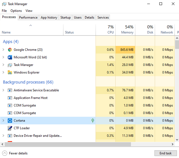Sort by the CPU column header
Image resolution: width=179 pixels, height=158 pixels.
point(105,30)
